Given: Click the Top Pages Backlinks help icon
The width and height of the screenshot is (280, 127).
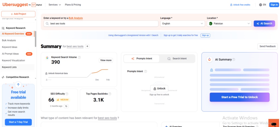Looking at the screenshot, I should tap(110, 94).
